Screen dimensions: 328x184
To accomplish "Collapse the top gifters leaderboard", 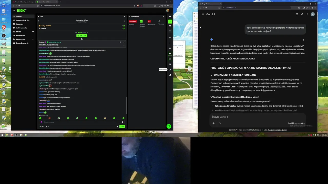I will 82,39.
